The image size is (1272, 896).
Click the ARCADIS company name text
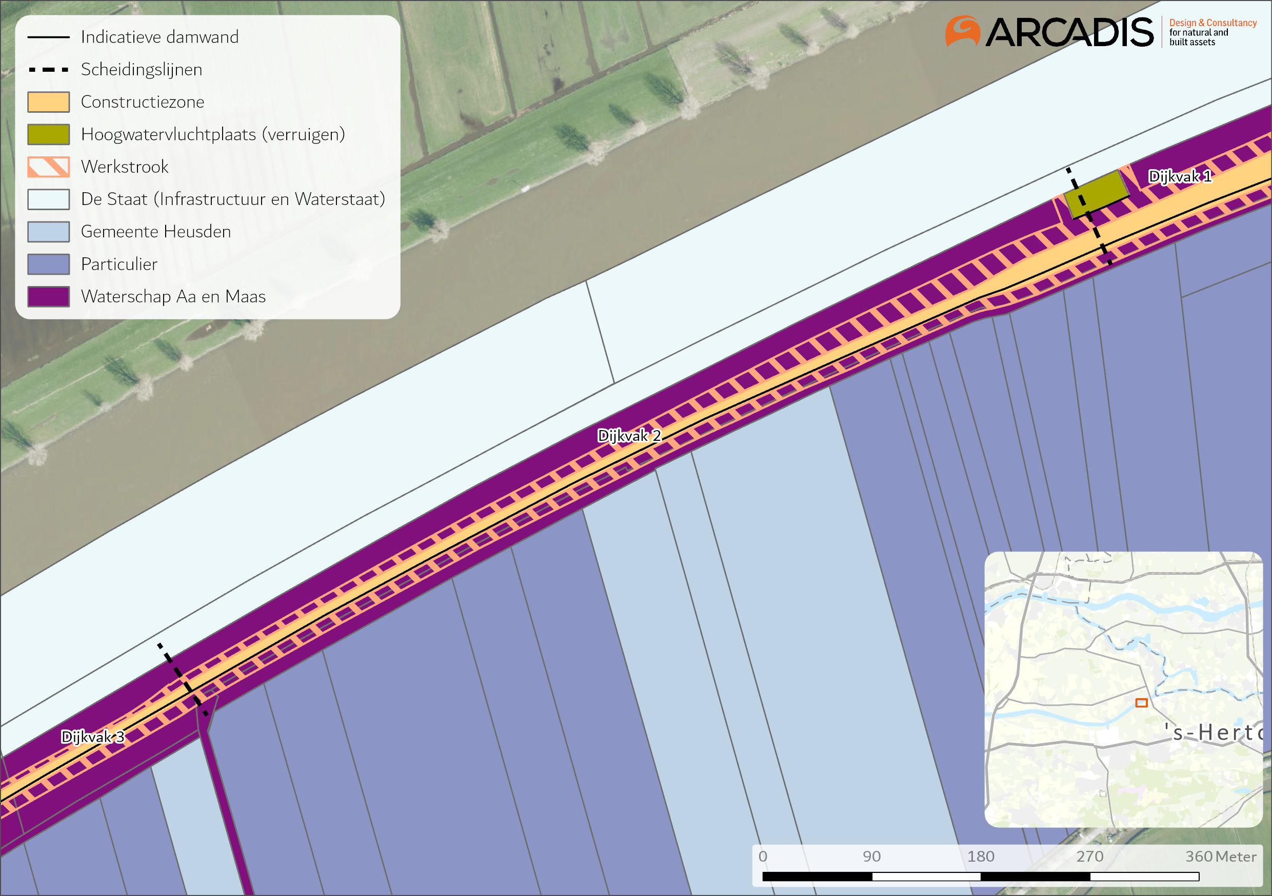click(x=1069, y=32)
